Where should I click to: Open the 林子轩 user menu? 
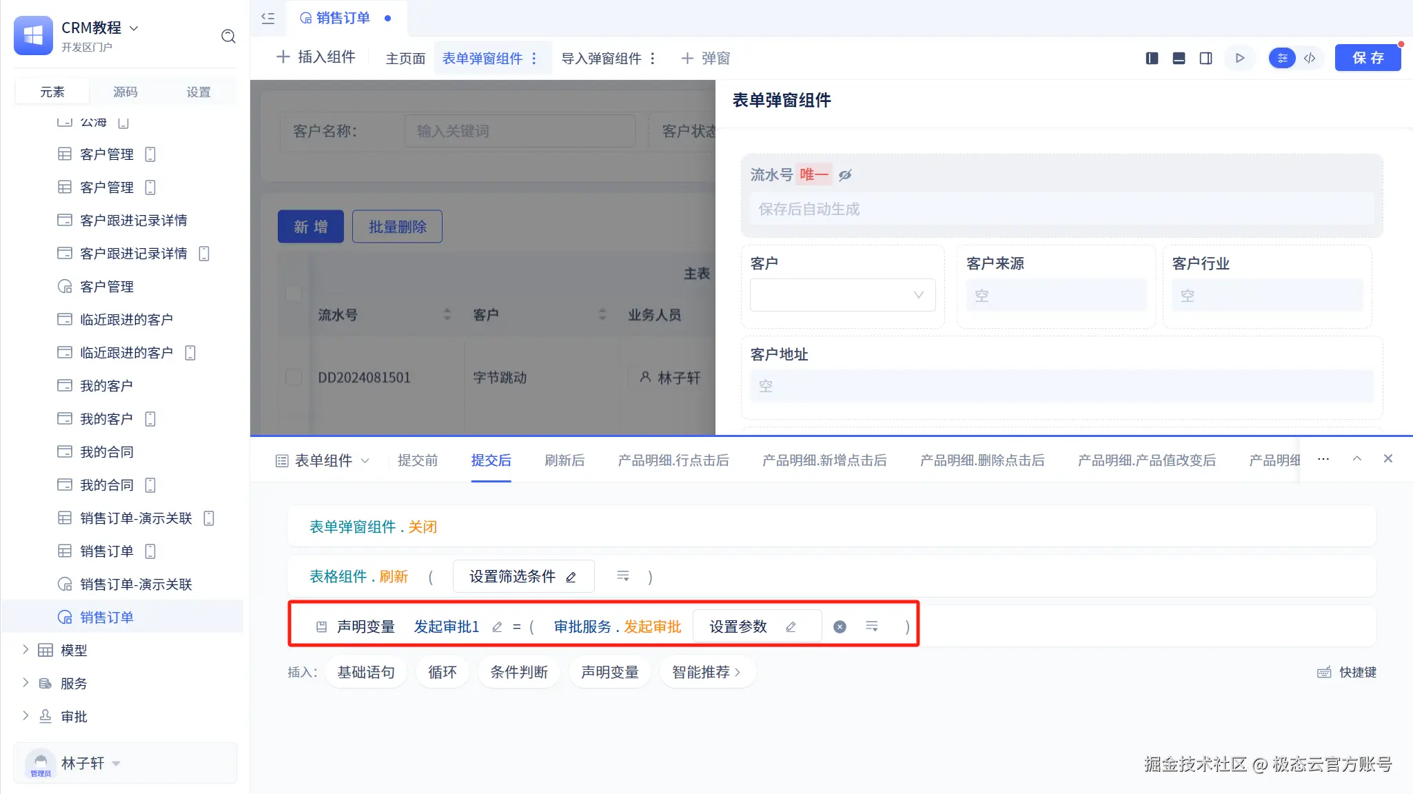click(125, 763)
